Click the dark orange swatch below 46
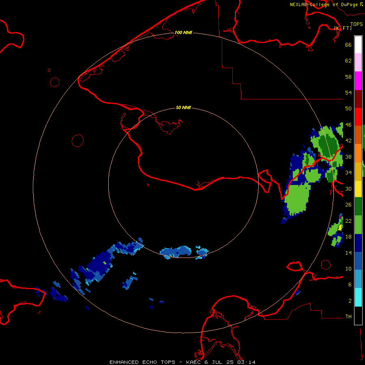Viewport: 365px width, 365px height. click(358, 135)
